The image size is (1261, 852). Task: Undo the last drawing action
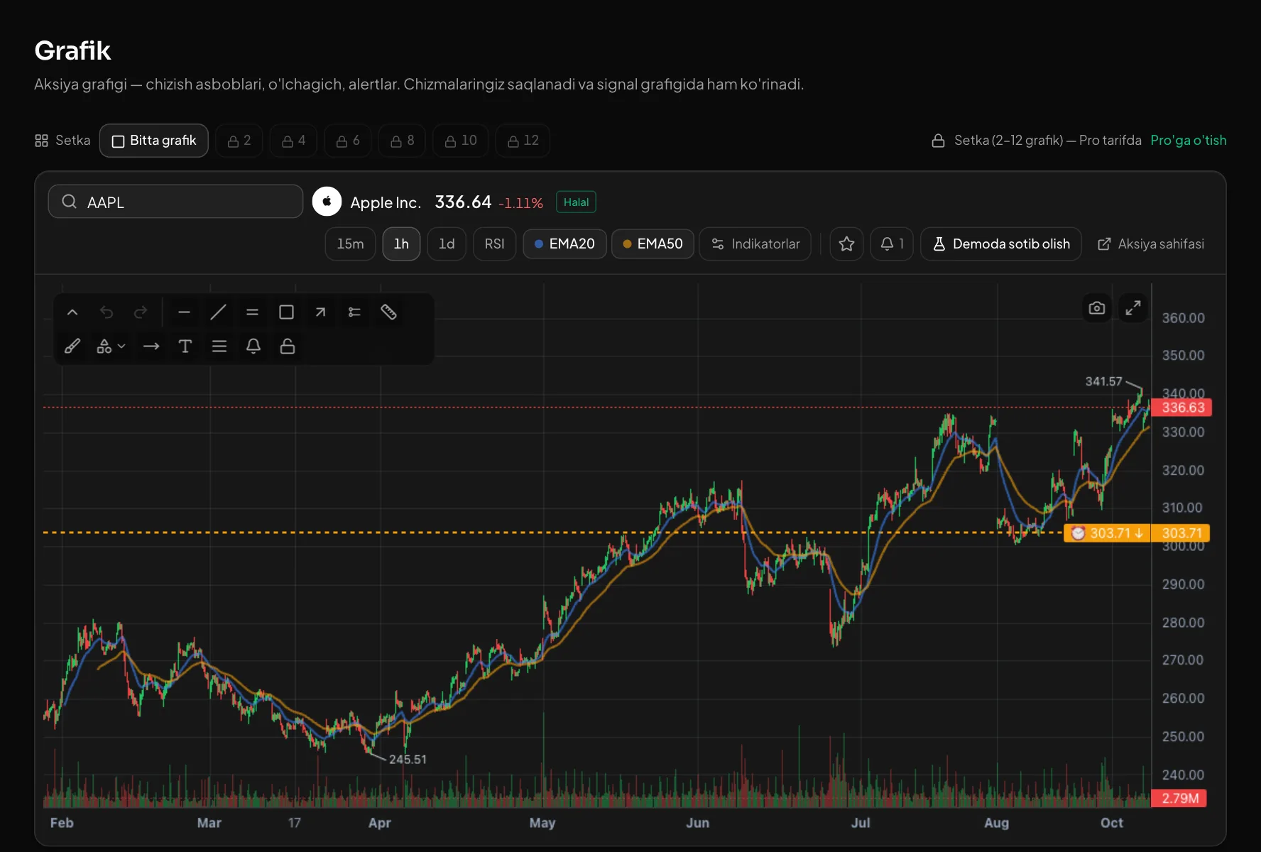tap(107, 312)
